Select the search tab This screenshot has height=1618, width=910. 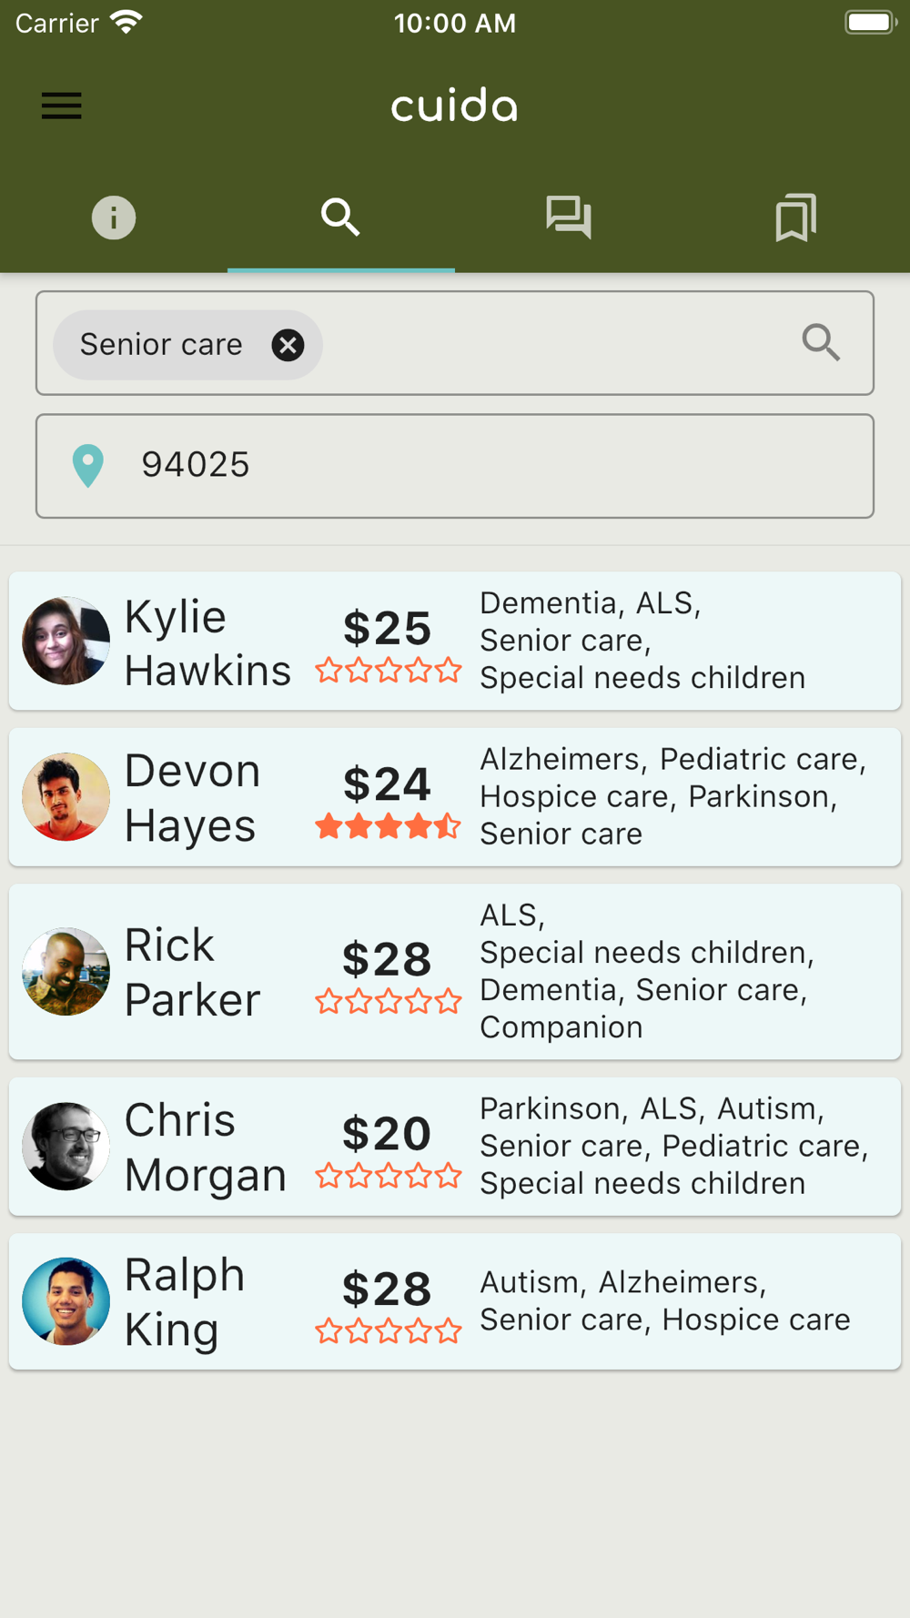point(341,217)
